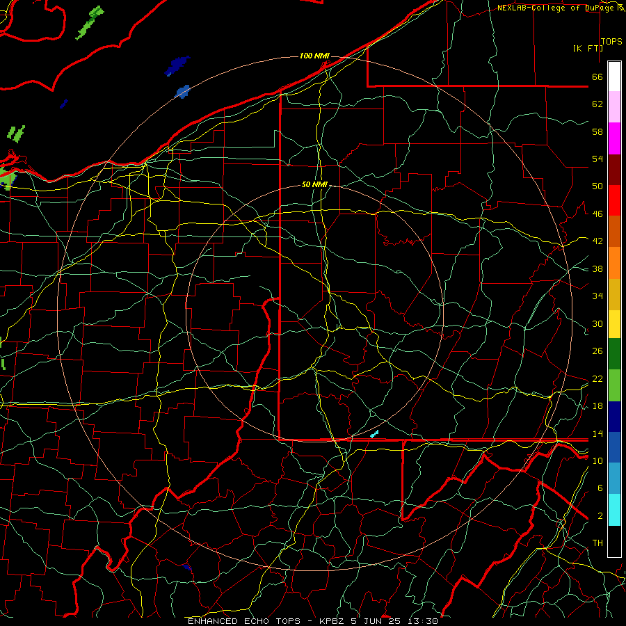Click the cyan echo cell near the 50 NMI ring
Screen dimensions: 626x626
pos(374,434)
